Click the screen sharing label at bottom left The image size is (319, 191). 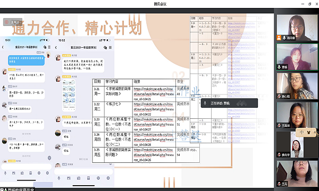pyautogui.click(x=18, y=189)
